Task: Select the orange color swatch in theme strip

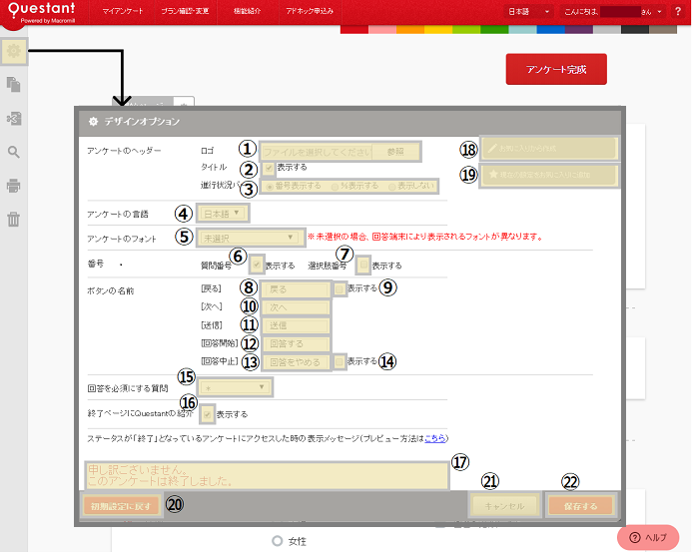Action: (409, 29)
